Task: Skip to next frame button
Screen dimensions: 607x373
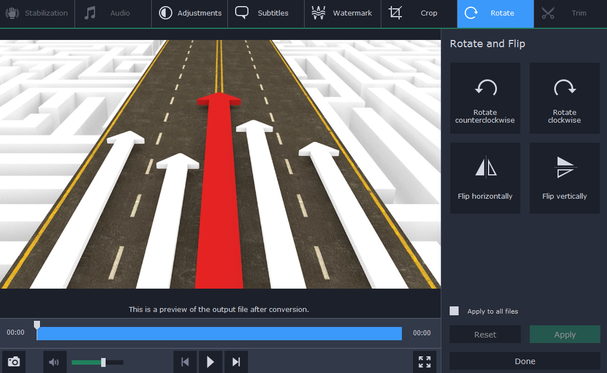Action: point(236,362)
